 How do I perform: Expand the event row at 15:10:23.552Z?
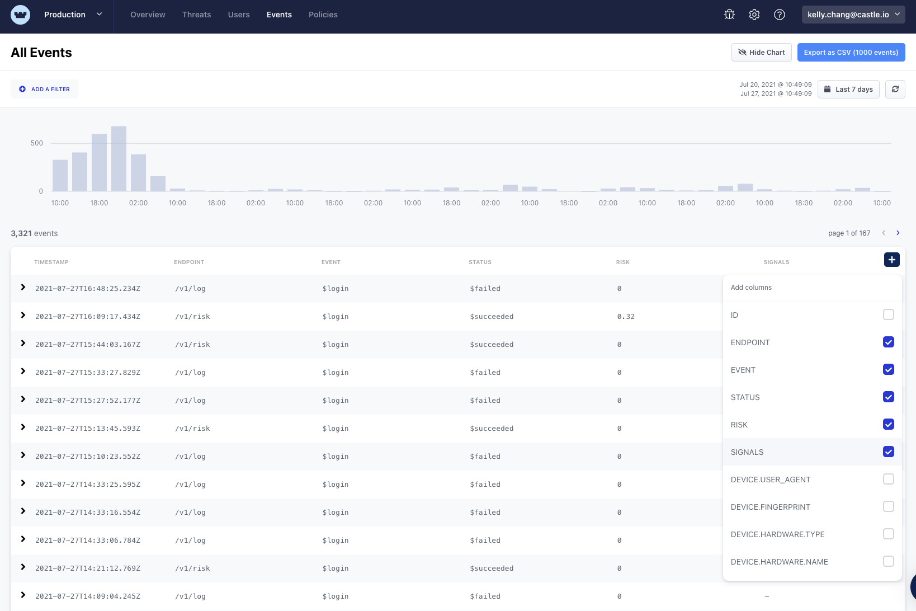coord(23,455)
